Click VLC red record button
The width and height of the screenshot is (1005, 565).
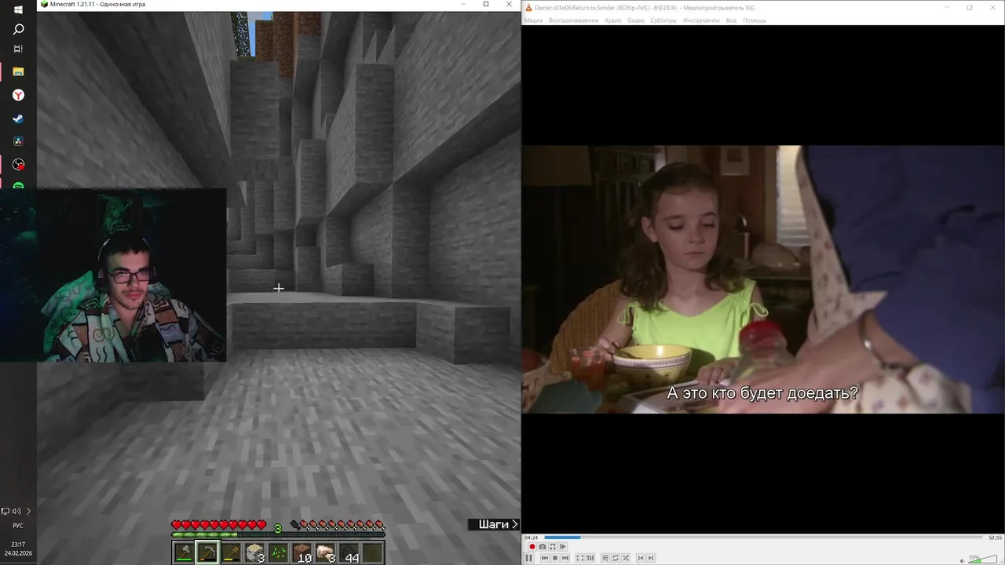[532, 547]
